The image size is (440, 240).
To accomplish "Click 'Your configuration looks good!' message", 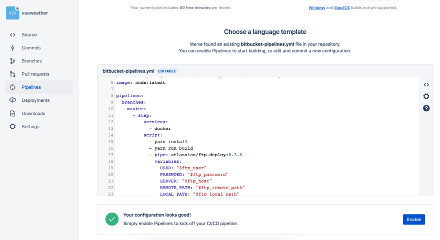I will [x=157, y=215].
